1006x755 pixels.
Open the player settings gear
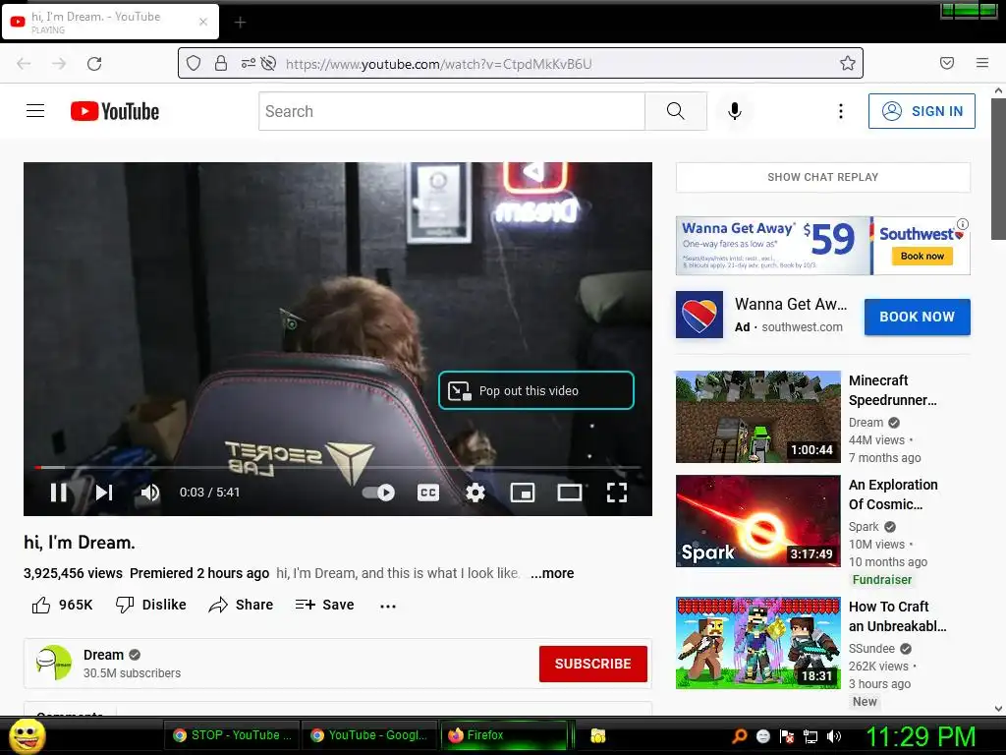(x=475, y=493)
